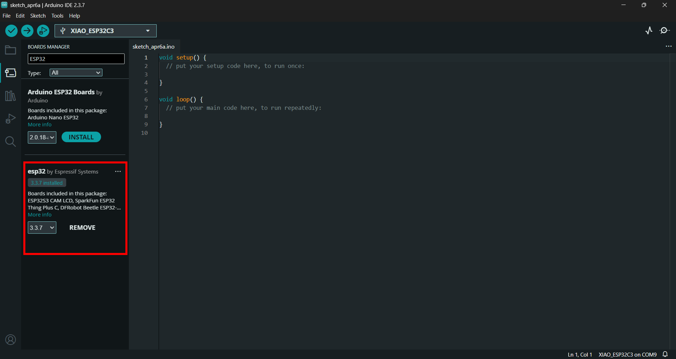Open the account profile icon
676x359 pixels.
click(10, 339)
